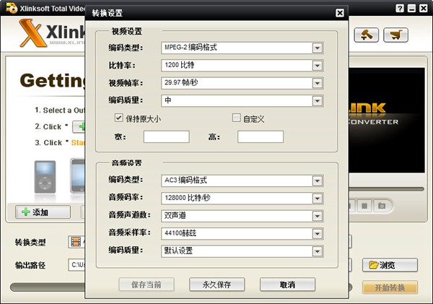Image resolution: width=433 pixels, height=304 pixels.
Task: Click the snapshot camera icon under preview
Action: tap(381, 206)
